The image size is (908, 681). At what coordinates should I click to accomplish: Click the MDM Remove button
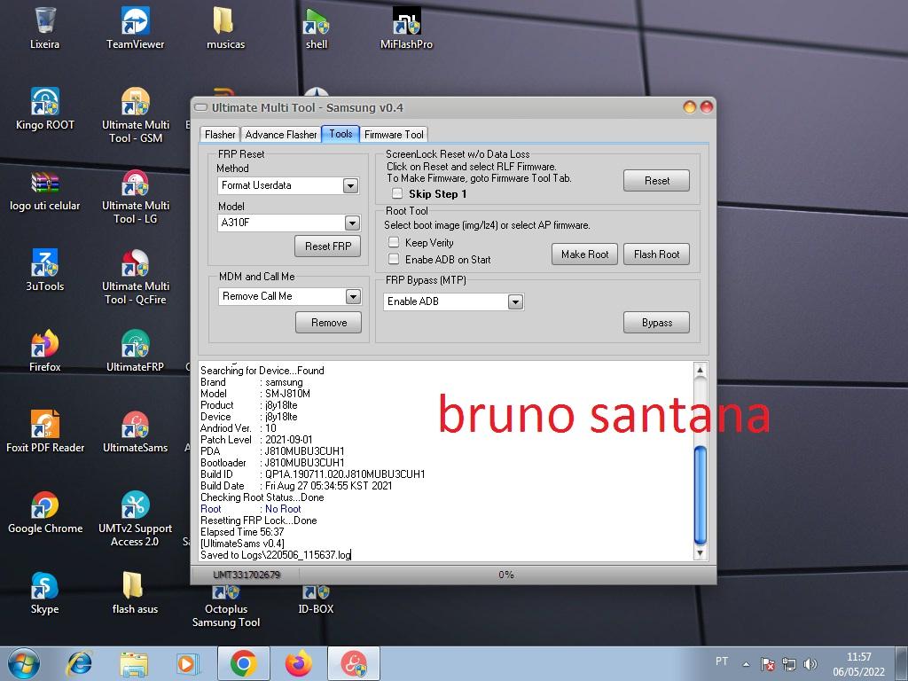tap(328, 323)
